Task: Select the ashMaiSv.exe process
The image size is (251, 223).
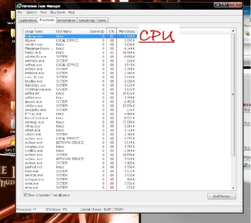Action: pyautogui.click(x=80, y=61)
